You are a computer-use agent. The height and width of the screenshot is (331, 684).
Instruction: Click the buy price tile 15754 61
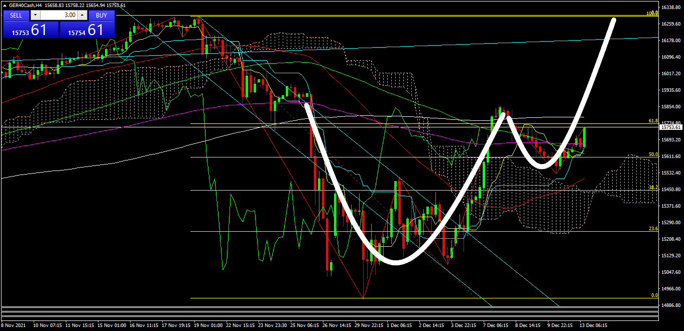click(87, 30)
